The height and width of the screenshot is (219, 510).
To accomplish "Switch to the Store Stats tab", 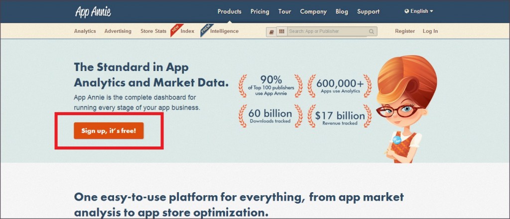I will pos(153,31).
